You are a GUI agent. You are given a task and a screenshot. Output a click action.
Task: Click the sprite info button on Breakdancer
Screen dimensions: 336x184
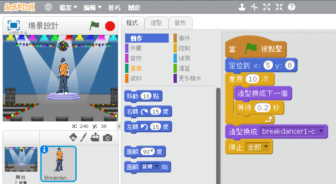(x=44, y=149)
